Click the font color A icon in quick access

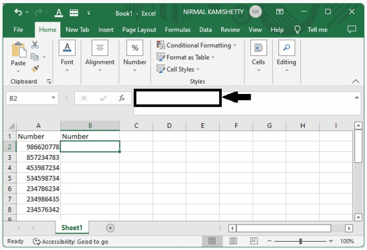coord(59,13)
